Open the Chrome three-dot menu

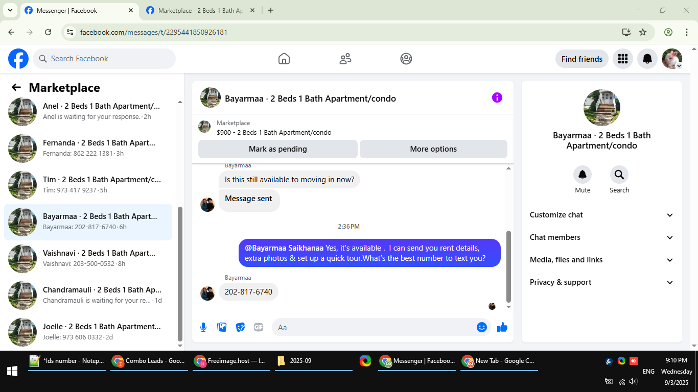tap(687, 32)
